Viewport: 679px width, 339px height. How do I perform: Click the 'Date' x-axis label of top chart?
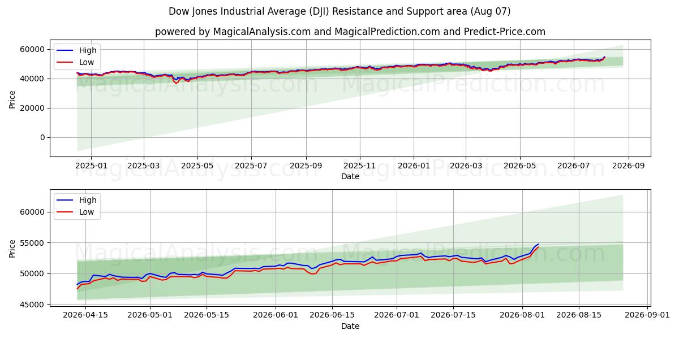[x=350, y=177]
